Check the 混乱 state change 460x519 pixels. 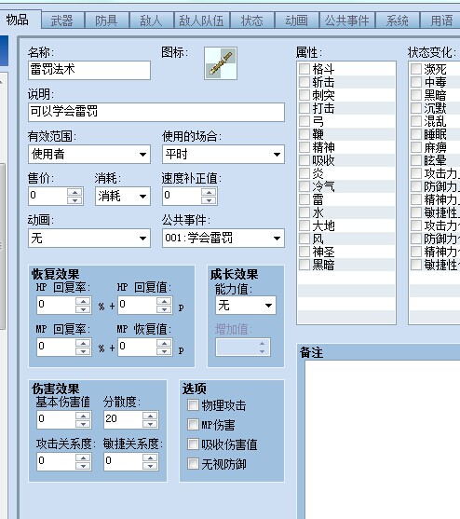point(415,121)
